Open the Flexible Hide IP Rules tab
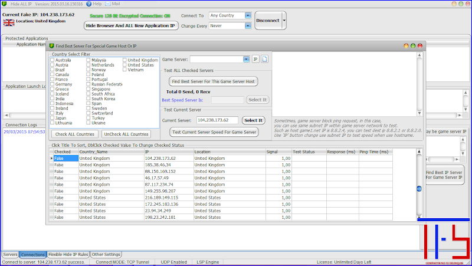The image size is (472, 266). click(68, 255)
